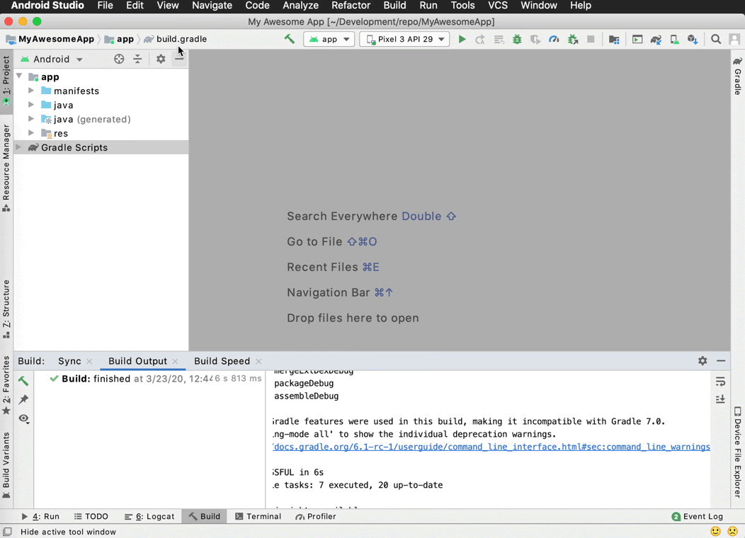
Task: Open the build output filter eye toggle
Action: (x=23, y=419)
